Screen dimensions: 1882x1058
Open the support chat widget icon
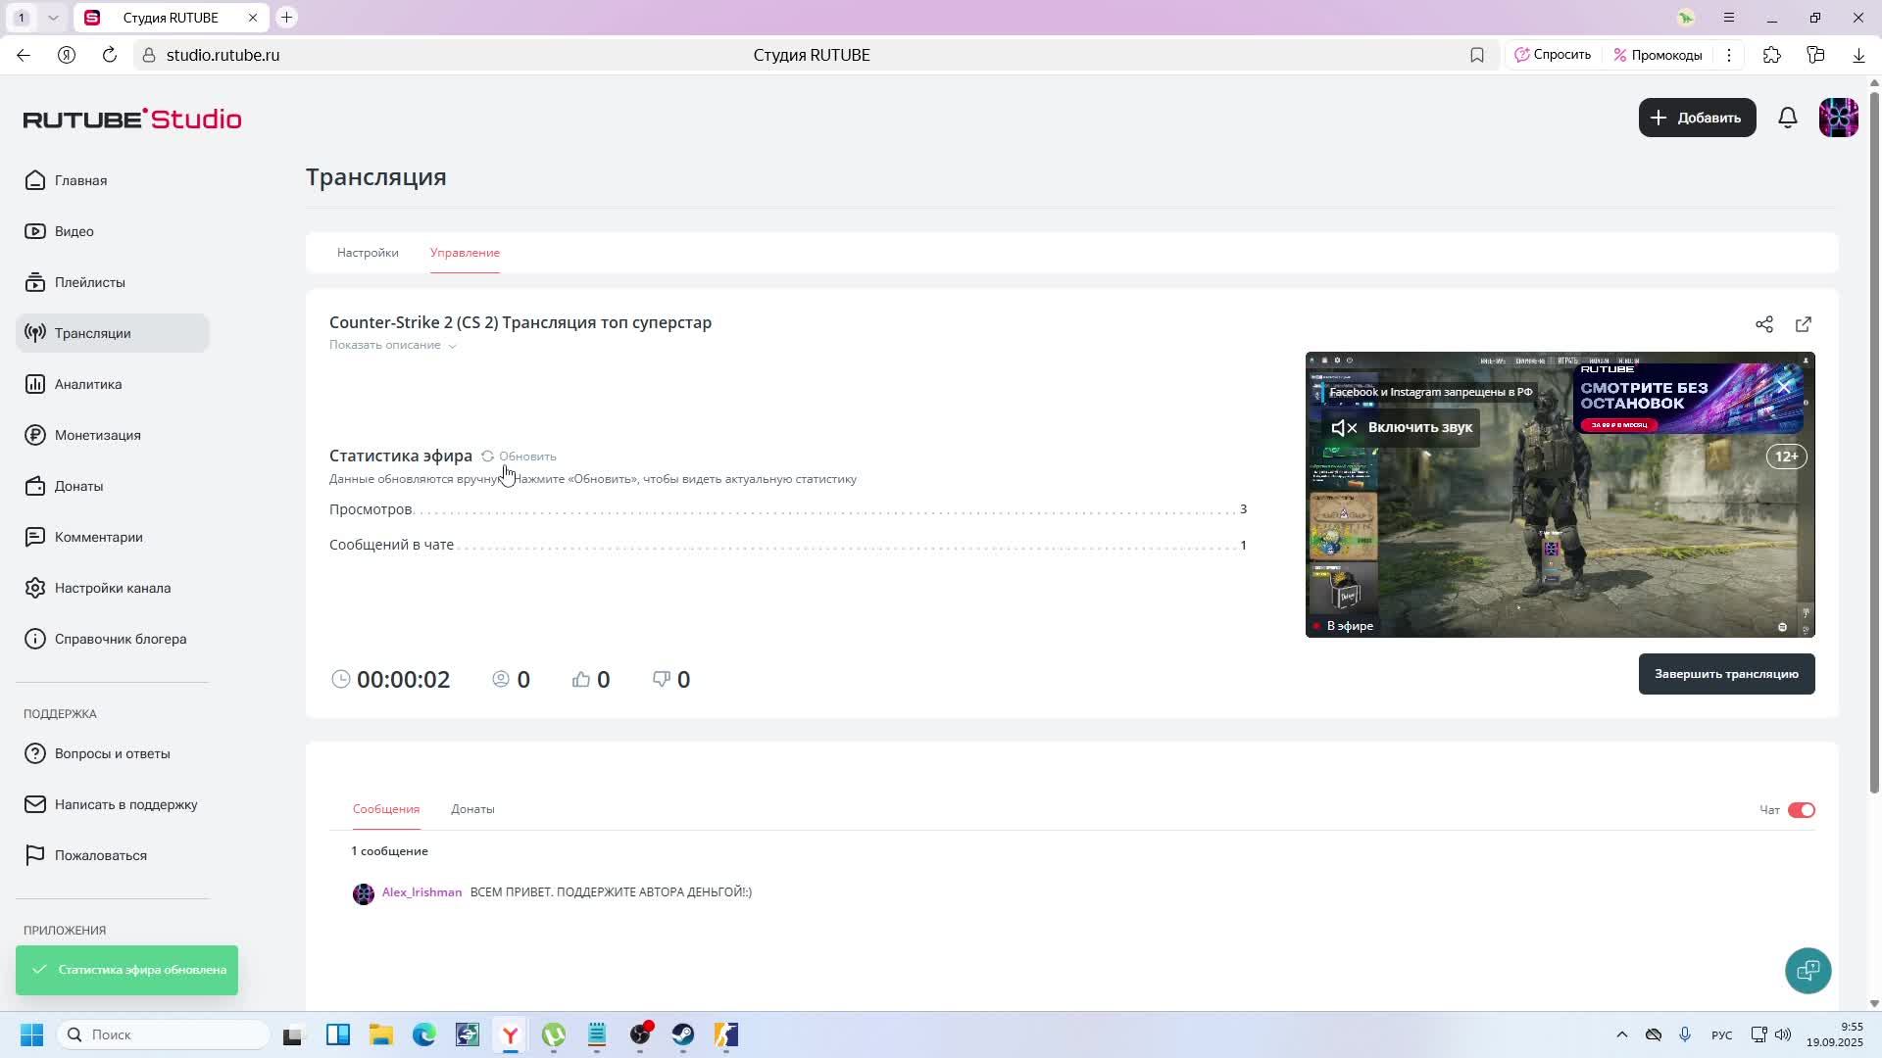pos(1808,971)
